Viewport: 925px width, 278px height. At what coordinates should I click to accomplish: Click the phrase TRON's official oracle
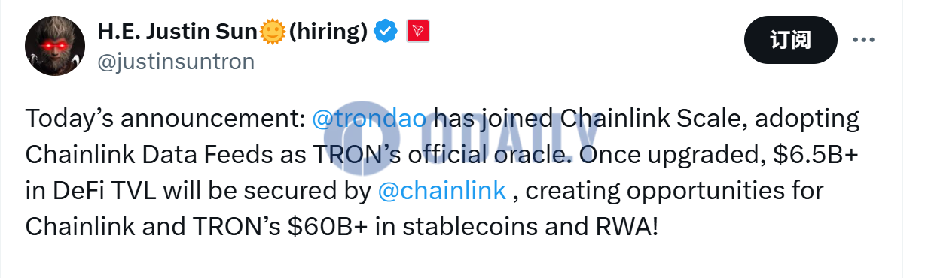pyautogui.click(x=395, y=155)
